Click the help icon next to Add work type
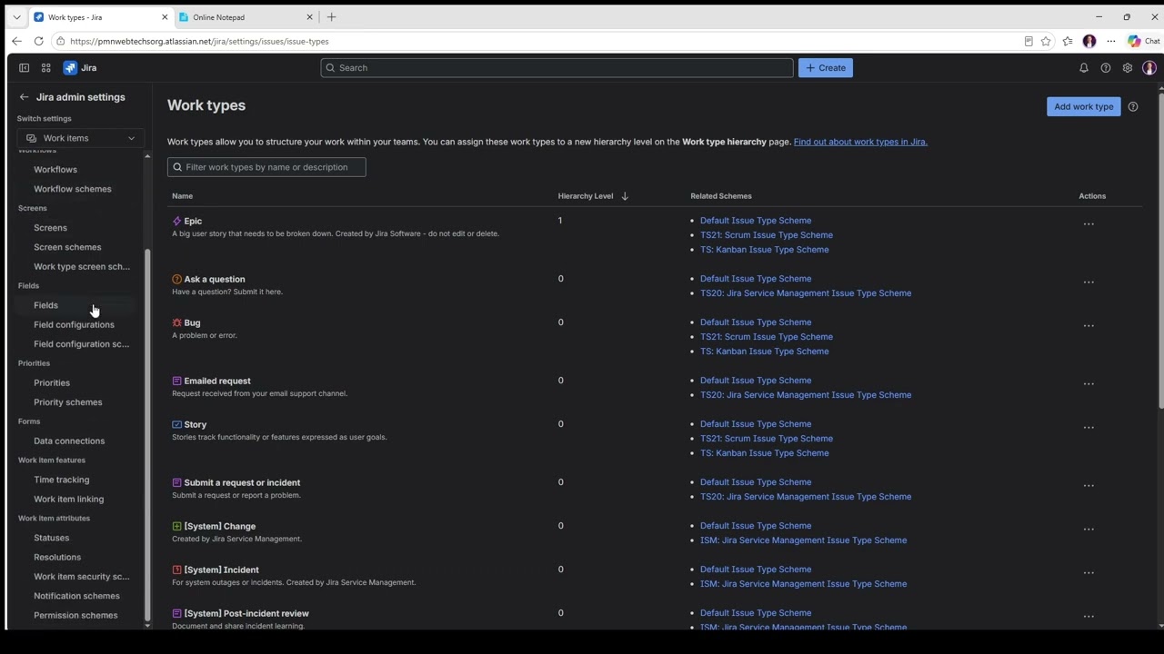 point(1133,106)
